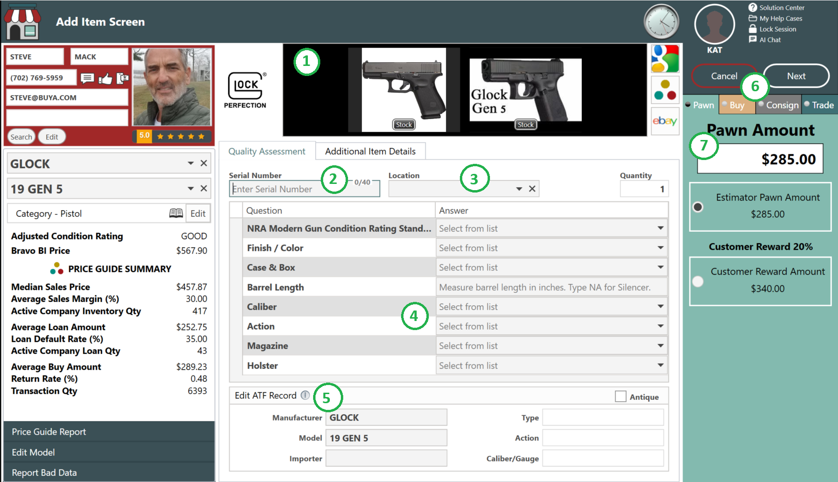
Task: Expand the 19 GEN 5 model dropdown
Action: (191, 189)
